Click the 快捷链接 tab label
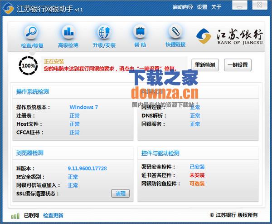Image resolution: width=272 pixels, height=224 pixels. (175, 45)
